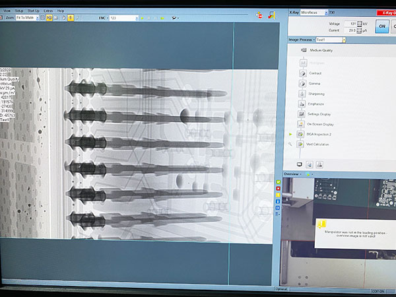Image resolution: width=396 pixels, height=297 pixels.
Task: Expand the Image Process Test1 dropdown
Action: (330, 40)
